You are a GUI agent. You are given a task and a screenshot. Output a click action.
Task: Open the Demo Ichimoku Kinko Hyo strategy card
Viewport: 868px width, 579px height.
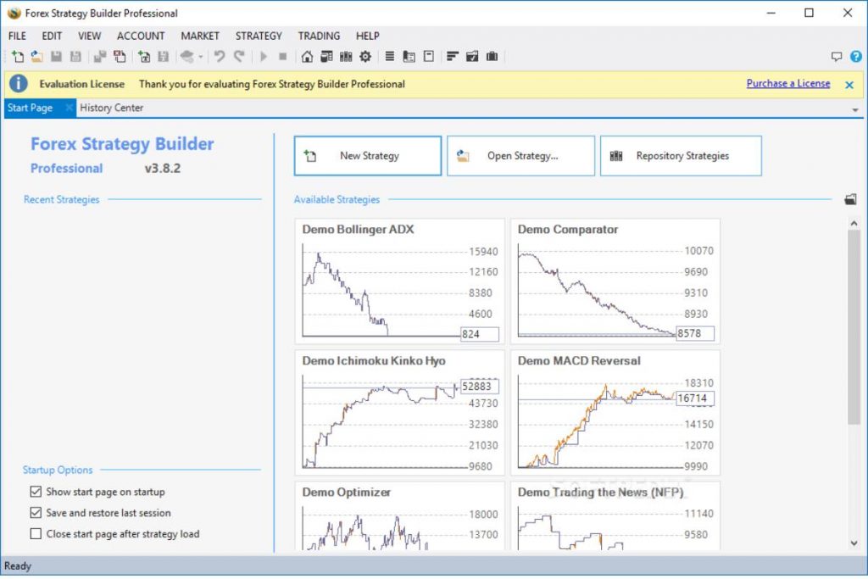(x=400, y=412)
